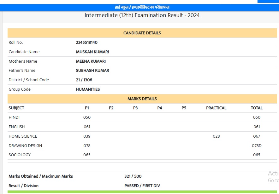The width and height of the screenshot is (279, 194).
Task: Select the MARKS DETAILS section header
Action: coord(142,99)
